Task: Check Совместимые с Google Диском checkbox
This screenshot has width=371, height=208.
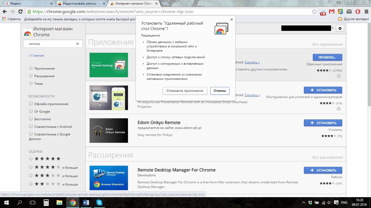Action: point(31,134)
